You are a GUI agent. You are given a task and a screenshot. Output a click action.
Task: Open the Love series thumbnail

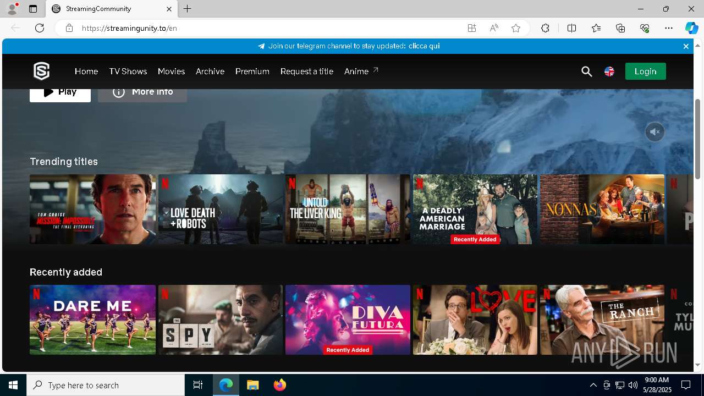pyautogui.click(x=475, y=320)
